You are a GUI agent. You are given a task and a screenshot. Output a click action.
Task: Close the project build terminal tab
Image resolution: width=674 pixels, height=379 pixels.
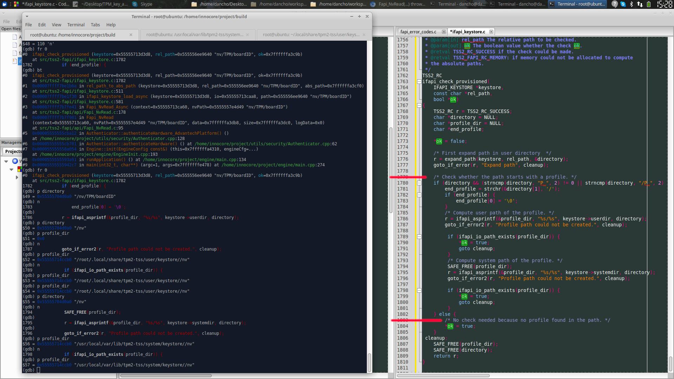pos(131,35)
